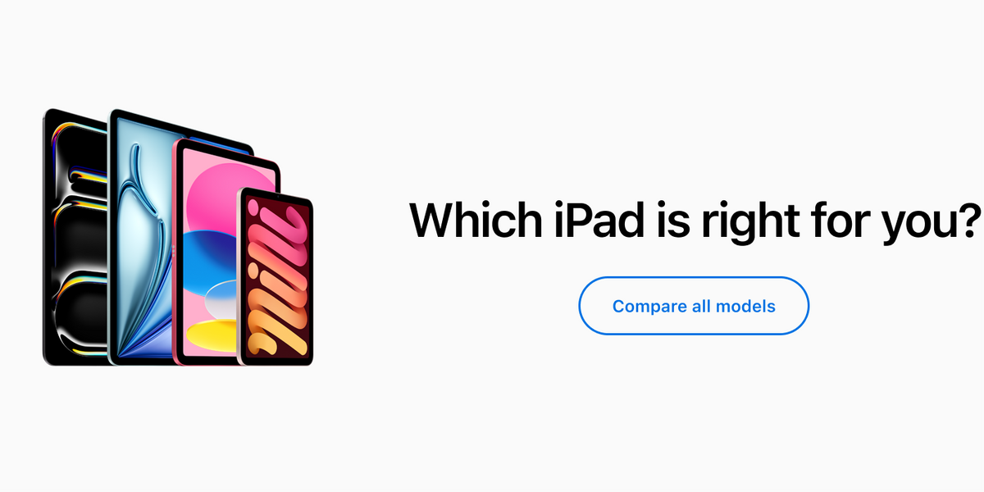Image resolution: width=984 pixels, height=492 pixels.
Task: Click the Compare all models button
Action: (694, 306)
